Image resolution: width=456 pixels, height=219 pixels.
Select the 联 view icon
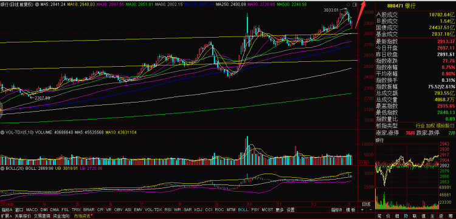415,216
